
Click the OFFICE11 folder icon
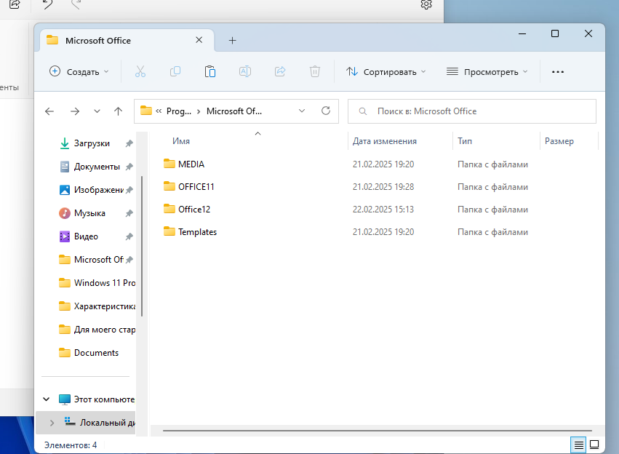(169, 186)
